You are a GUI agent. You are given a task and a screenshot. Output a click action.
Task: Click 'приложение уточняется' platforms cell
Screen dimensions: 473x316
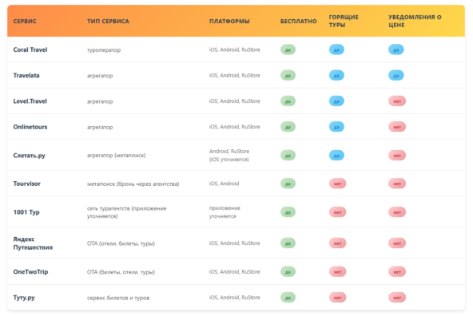(225, 212)
